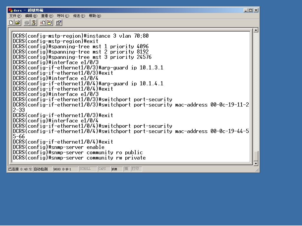The width and height of the screenshot is (302, 226).
Task: Click the window resize grip corner
Action: [x=257, y=170]
